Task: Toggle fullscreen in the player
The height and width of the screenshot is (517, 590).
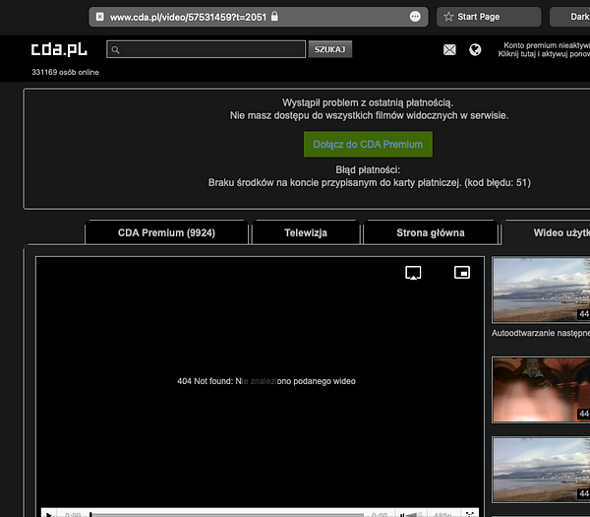Action: pos(469,514)
